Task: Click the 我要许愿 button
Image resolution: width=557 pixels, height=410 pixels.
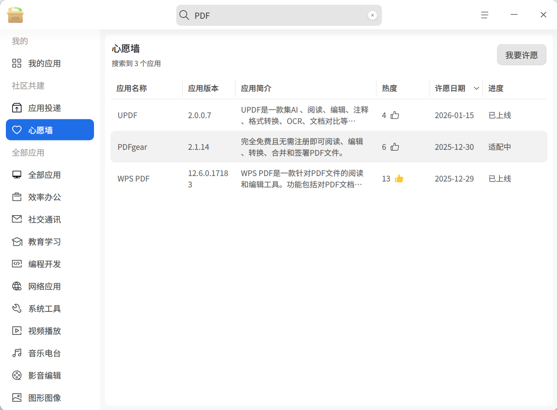Action: (x=521, y=55)
